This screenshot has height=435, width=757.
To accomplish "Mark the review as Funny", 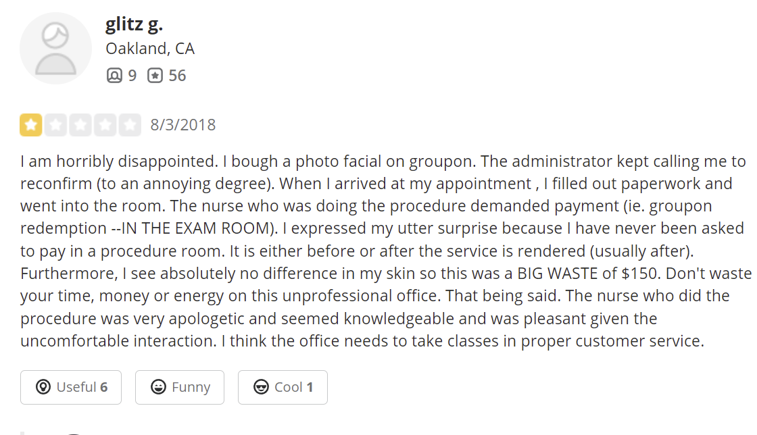I will click(180, 387).
